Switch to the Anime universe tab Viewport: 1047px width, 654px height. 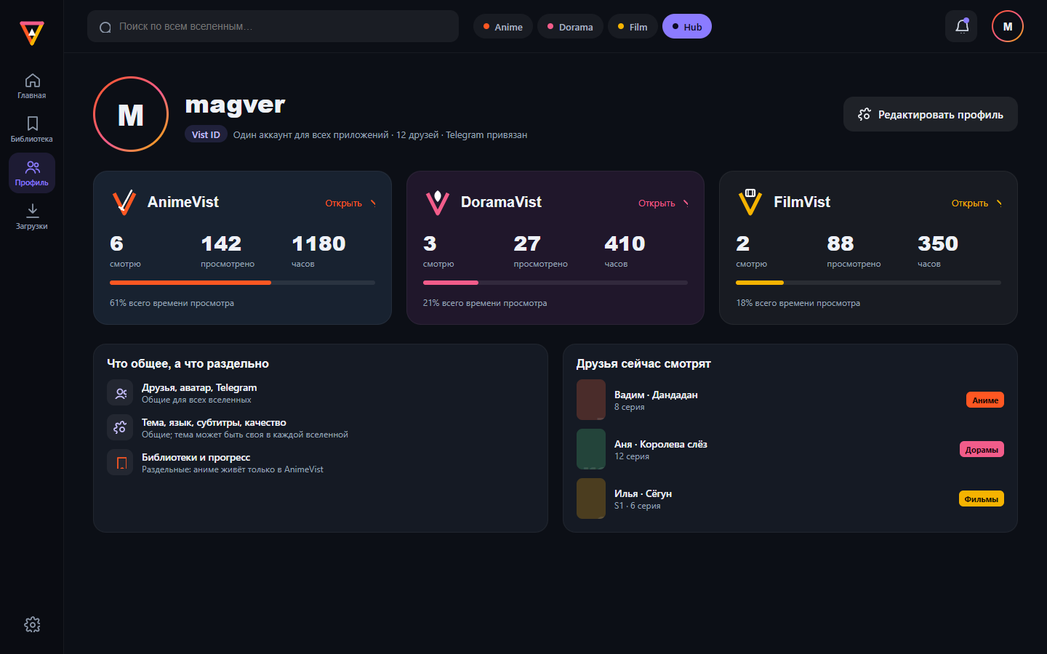click(503, 26)
